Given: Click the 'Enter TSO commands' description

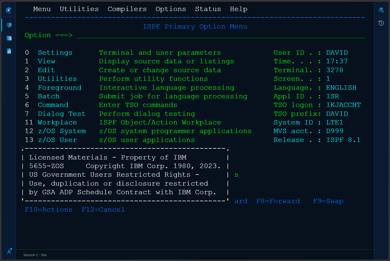Looking at the screenshot, I should coord(138,105).
